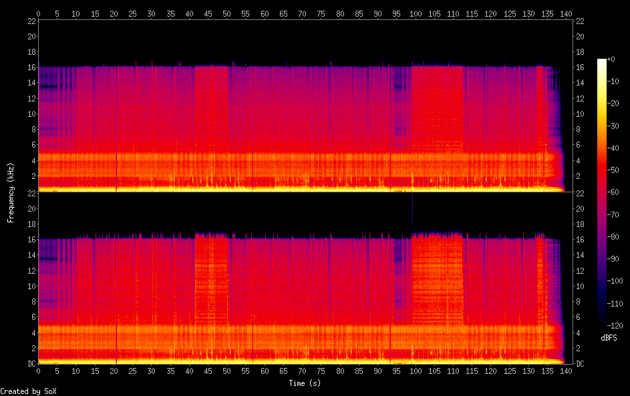This screenshot has height=396, width=630.
Task: Click the 20 tick on the top time axis
Action: click(114, 13)
